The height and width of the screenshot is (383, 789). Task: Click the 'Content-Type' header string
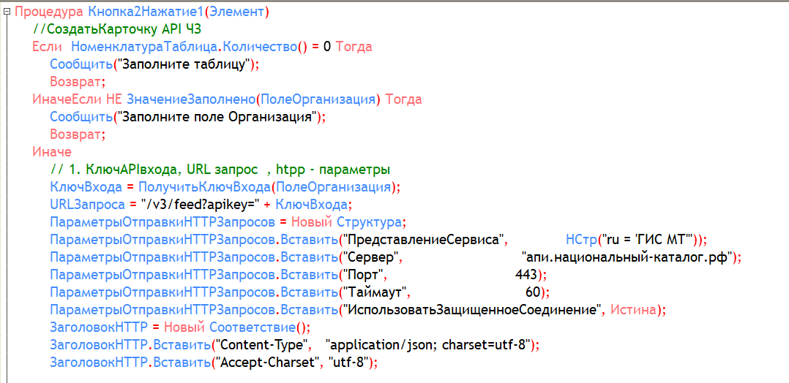point(262,345)
